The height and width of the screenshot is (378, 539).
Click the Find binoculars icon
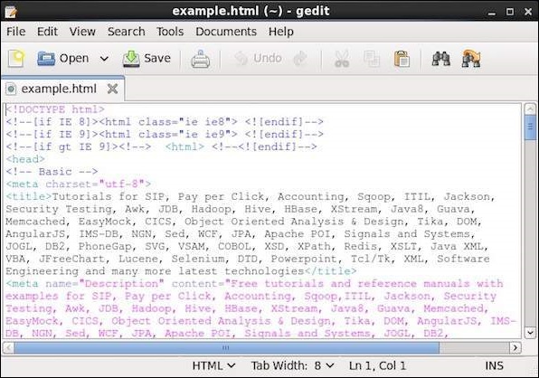(441, 59)
